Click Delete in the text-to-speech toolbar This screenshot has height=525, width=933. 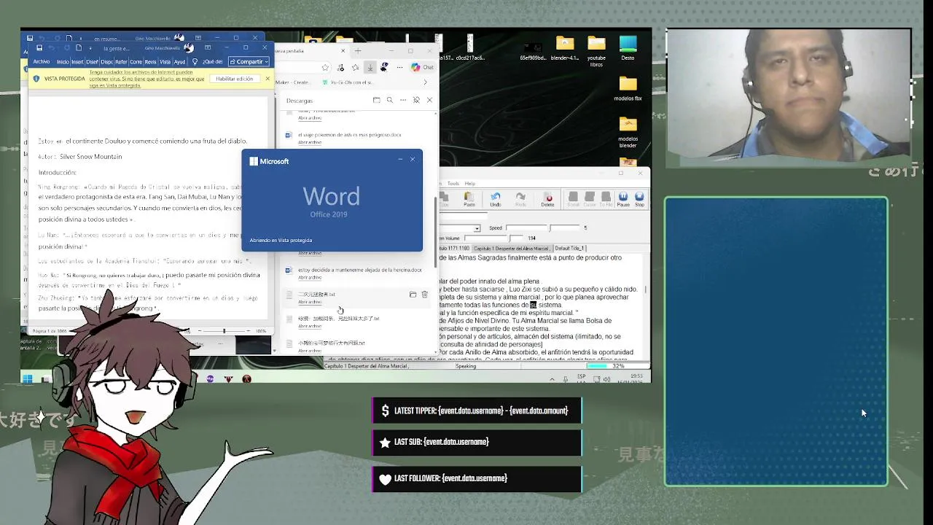pos(548,199)
